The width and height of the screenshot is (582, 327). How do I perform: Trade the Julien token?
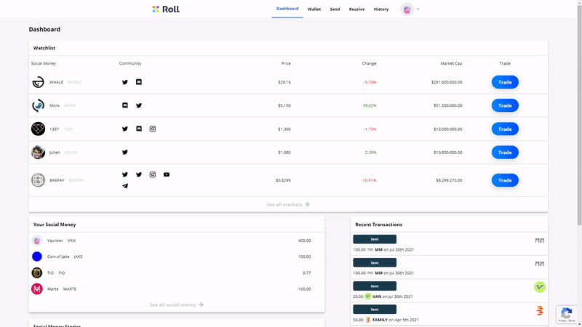click(505, 153)
